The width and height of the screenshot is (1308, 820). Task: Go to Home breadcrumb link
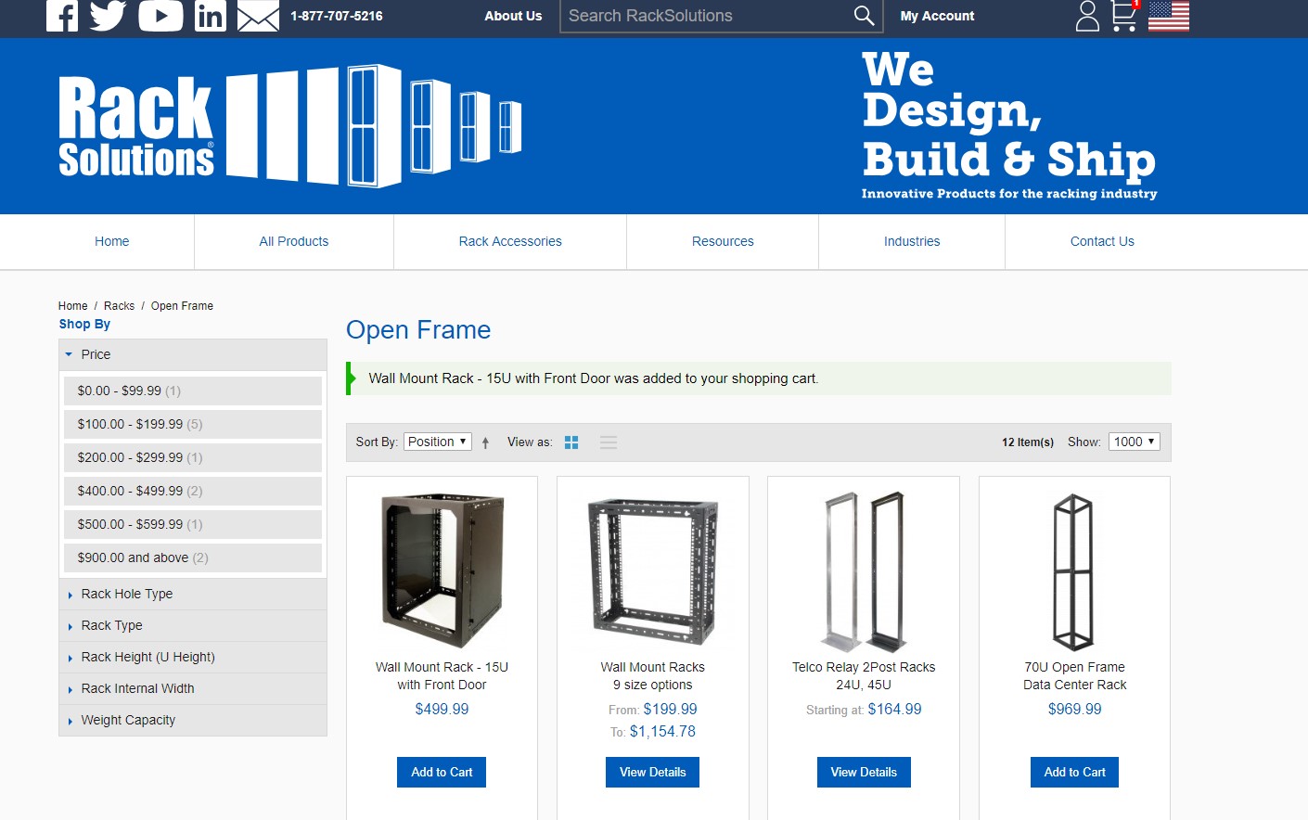click(72, 306)
